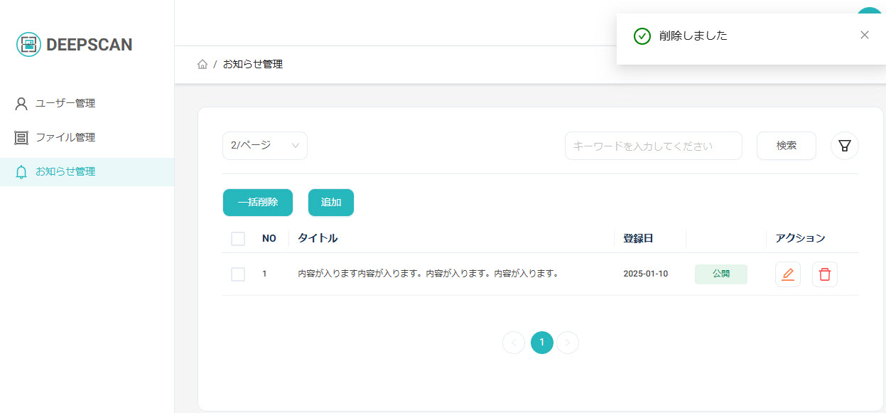The height and width of the screenshot is (413, 886).
Task: Open the filter funnel icon
Action: tap(844, 146)
